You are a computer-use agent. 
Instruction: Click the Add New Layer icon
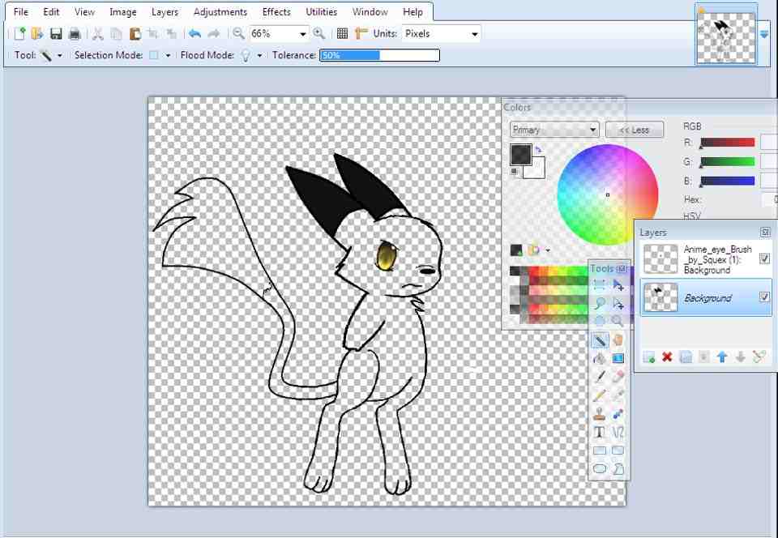click(649, 357)
